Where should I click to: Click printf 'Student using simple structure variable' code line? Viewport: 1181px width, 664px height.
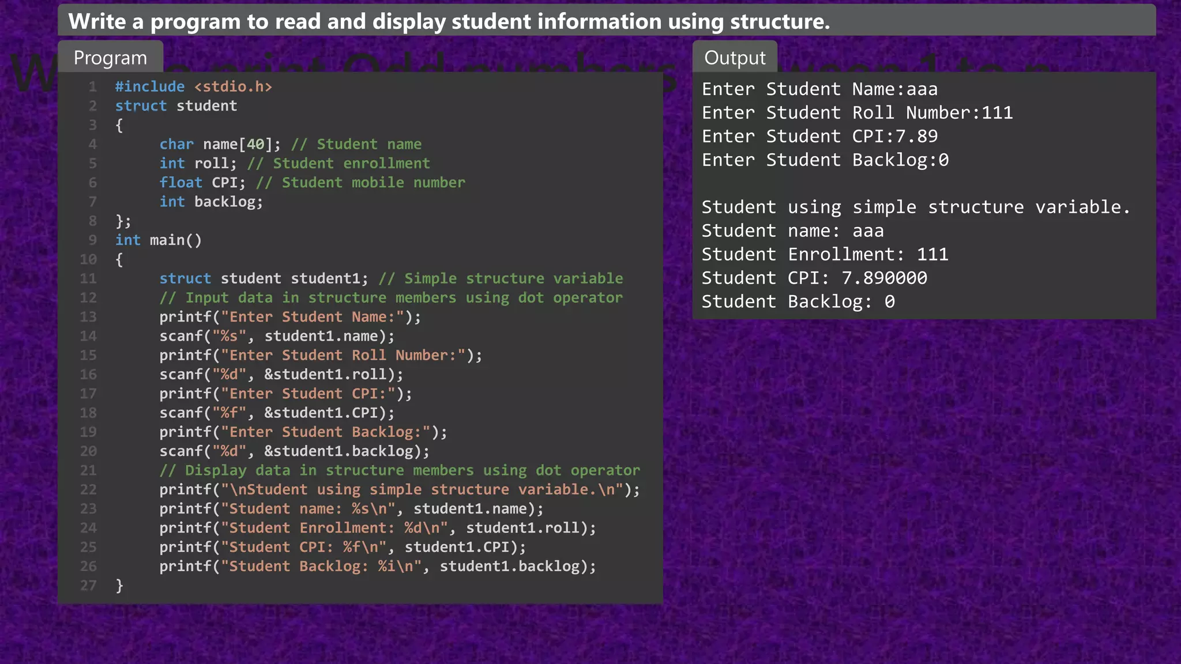coord(400,489)
